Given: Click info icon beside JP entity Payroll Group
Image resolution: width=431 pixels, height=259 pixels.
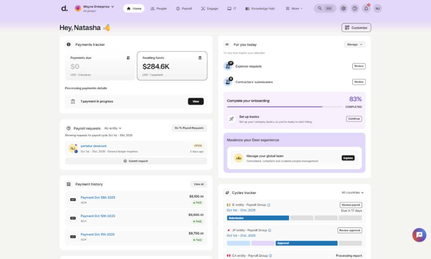Looking at the screenshot, I should coord(269,231).
